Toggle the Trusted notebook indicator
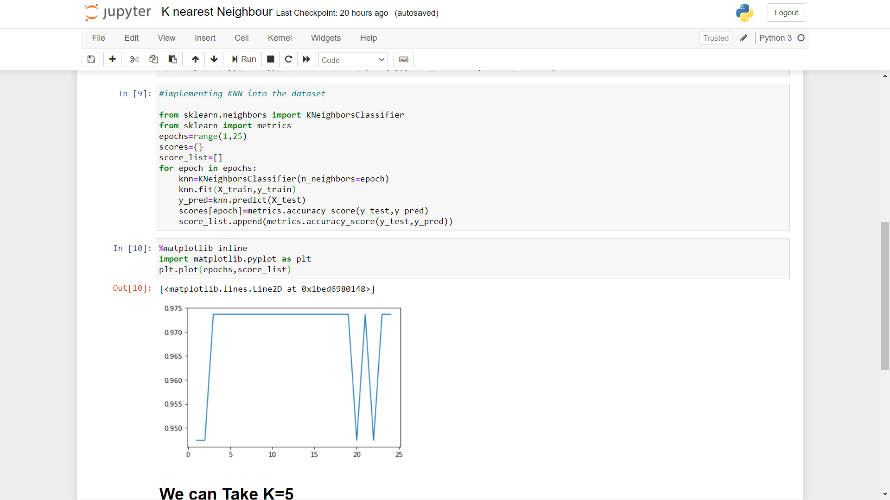The width and height of the screenshot is (890, 500). pos(716,38)
